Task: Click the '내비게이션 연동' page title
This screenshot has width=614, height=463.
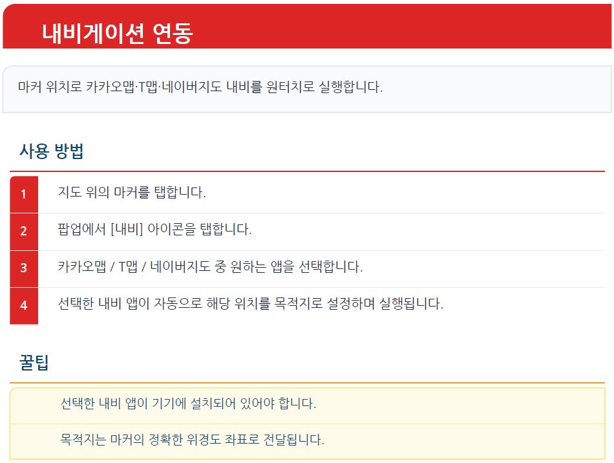Action: 117,33
